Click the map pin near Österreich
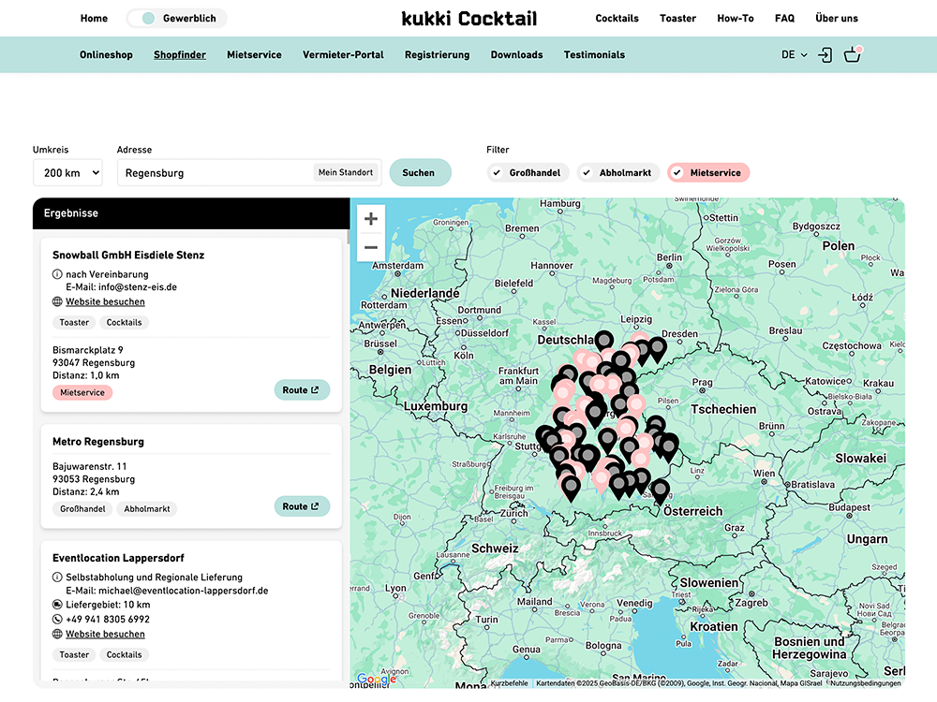 point(661,490)
